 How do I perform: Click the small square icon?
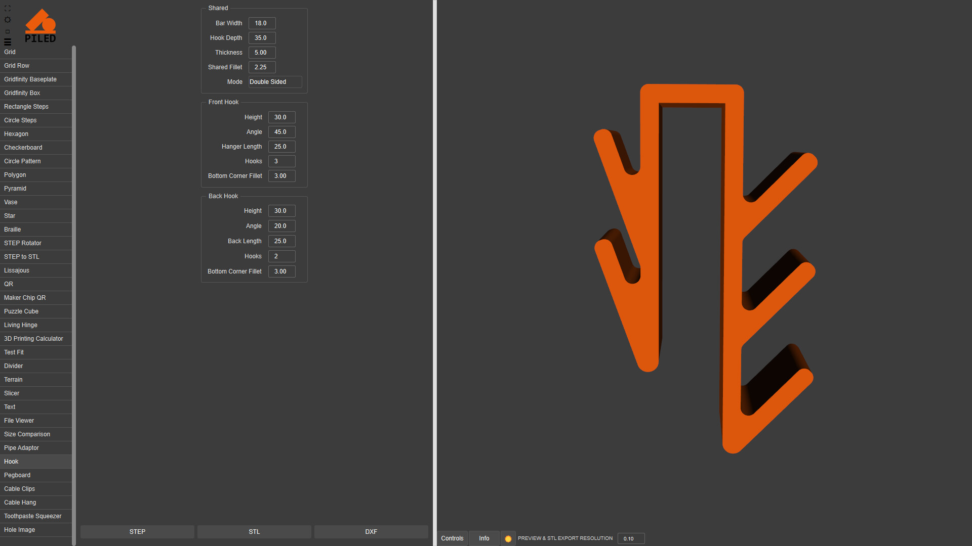tap(8, 31)
